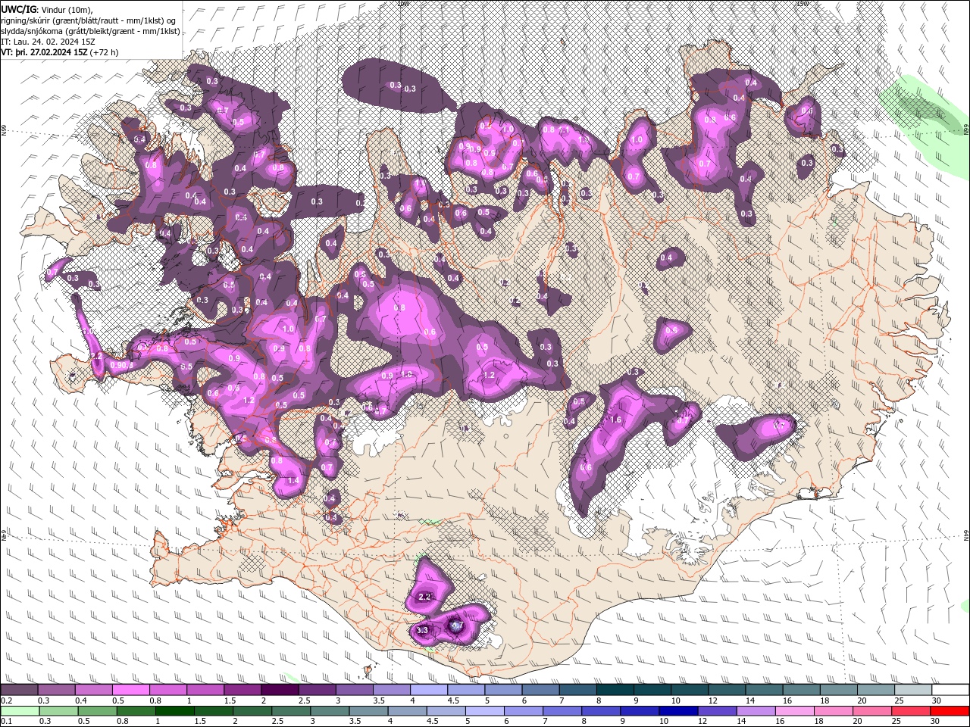Click the 'UWC/IG' title text
Viewport: 970px width, 727px height.
[x=17, y=8]
